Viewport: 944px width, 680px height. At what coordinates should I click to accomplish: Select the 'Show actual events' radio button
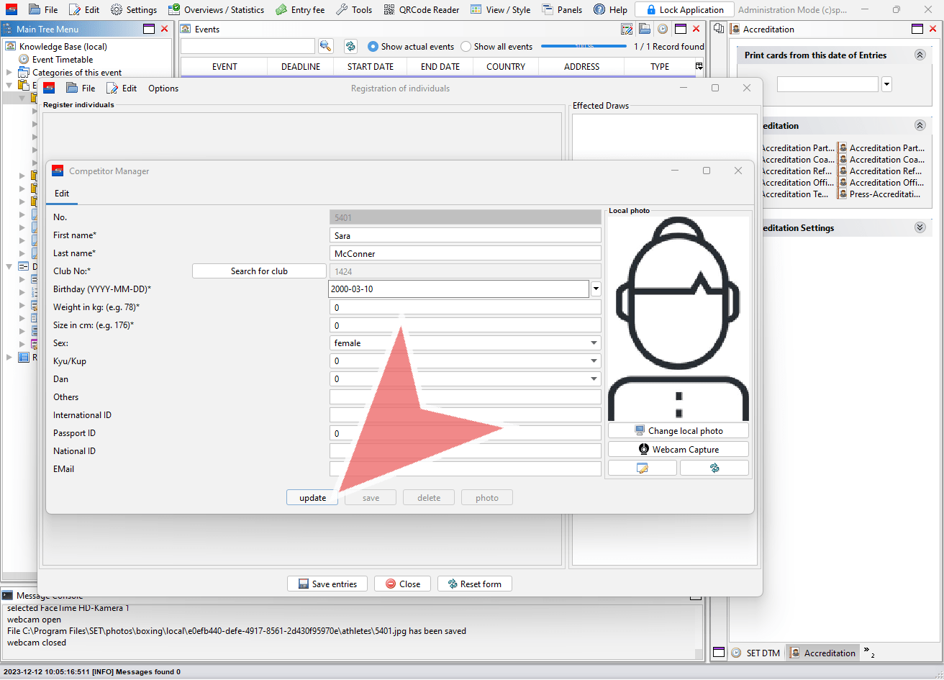[x=373, y=47]
